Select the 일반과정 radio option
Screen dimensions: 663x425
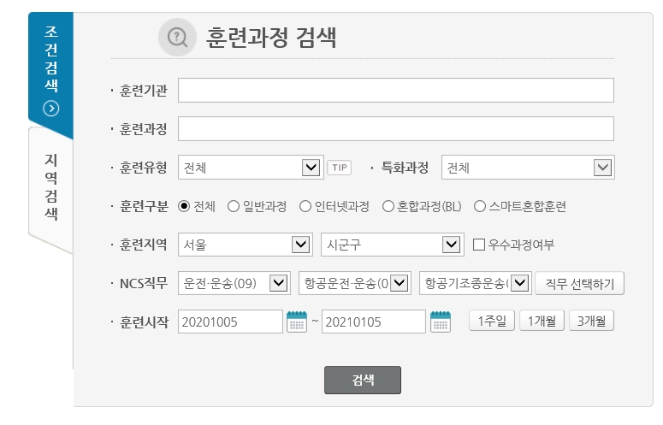(234, 206)
